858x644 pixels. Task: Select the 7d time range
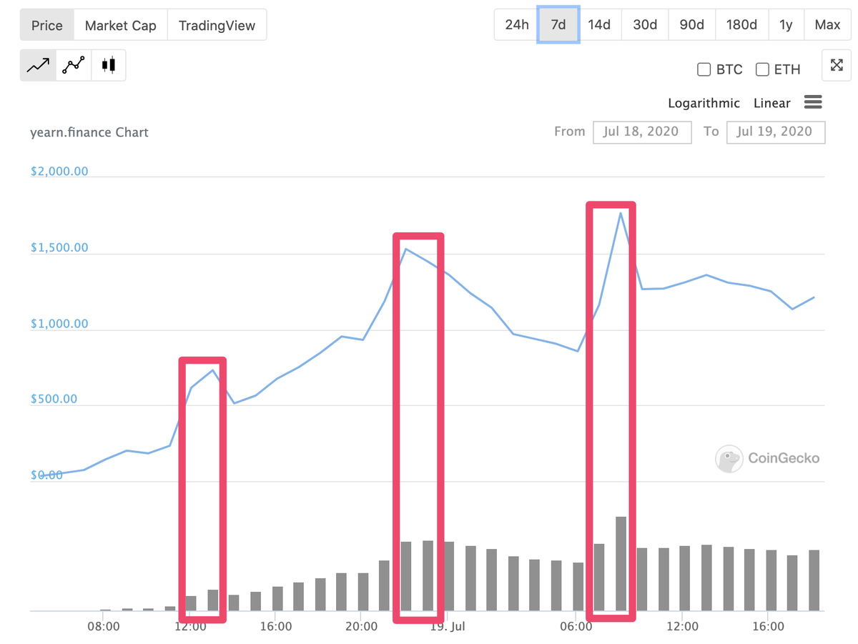(x=558, y=25)
